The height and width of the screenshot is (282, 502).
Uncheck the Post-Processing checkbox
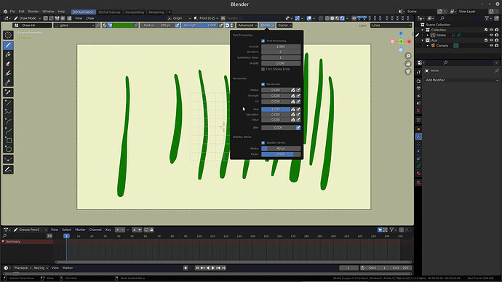[x=263, y=41]
